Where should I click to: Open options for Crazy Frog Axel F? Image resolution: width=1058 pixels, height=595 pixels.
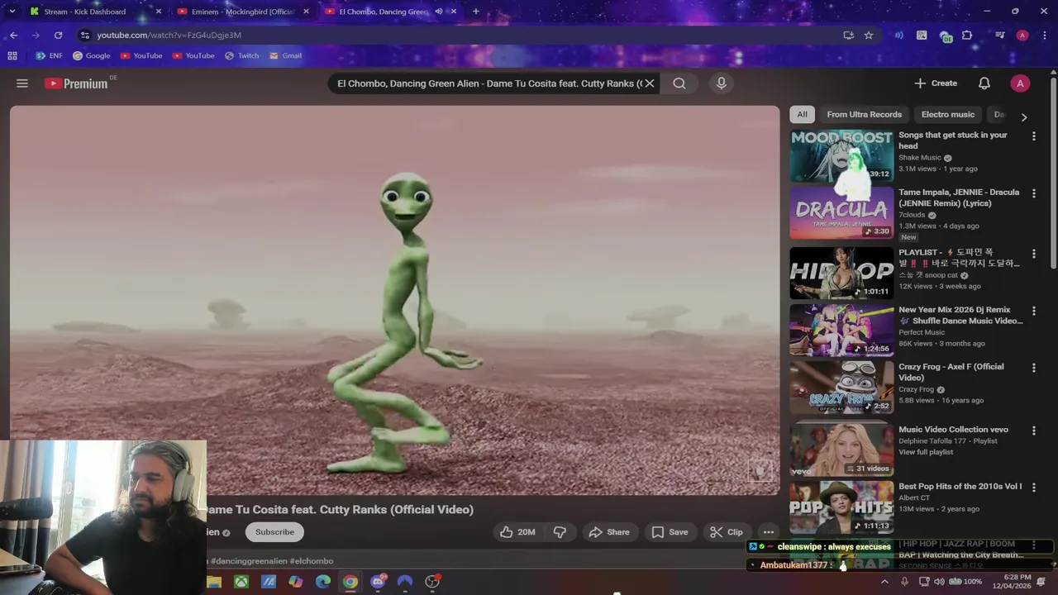(x=1033, y=368)
